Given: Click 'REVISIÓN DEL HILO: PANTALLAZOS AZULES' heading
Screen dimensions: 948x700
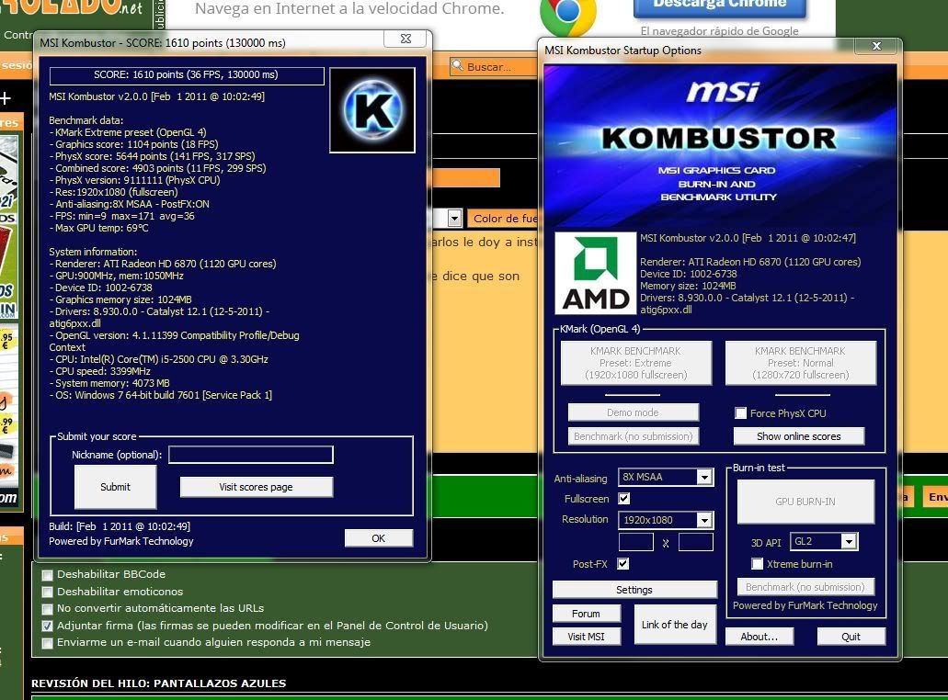Looking at the screenshot, I should [x=159, y=683].
